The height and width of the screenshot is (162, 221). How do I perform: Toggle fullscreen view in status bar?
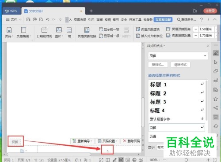point(101,160)
